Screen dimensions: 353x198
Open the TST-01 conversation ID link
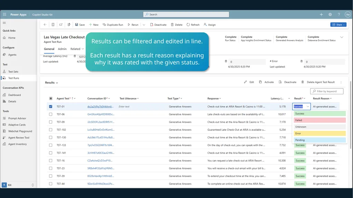point(100,107)
